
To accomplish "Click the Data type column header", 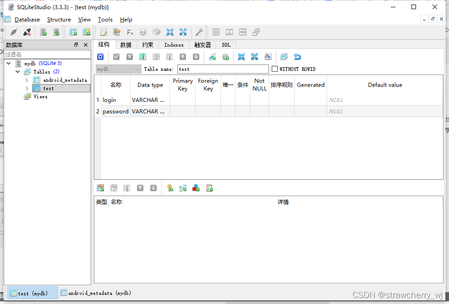I will click(150, 85).
